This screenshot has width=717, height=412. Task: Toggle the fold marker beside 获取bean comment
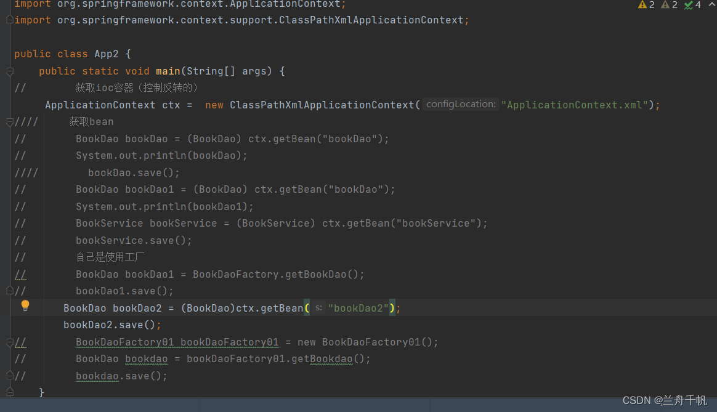10,122
